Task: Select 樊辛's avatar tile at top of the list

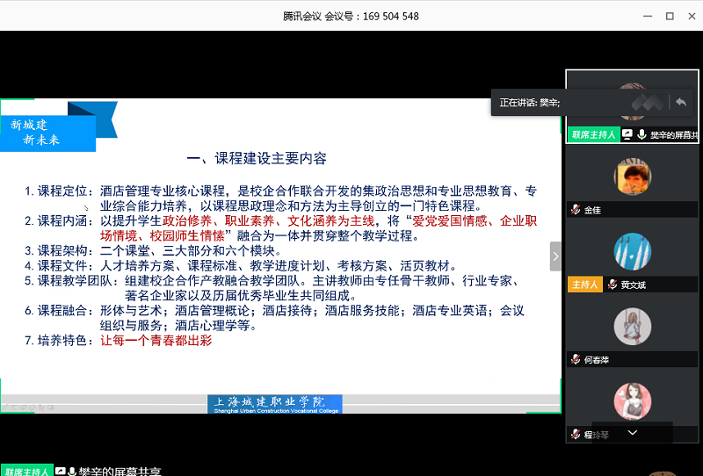Action: pyautogui.click(x=632, y=106)
